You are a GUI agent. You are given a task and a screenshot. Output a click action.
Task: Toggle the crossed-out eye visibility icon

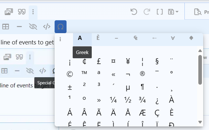click(33, 26)
